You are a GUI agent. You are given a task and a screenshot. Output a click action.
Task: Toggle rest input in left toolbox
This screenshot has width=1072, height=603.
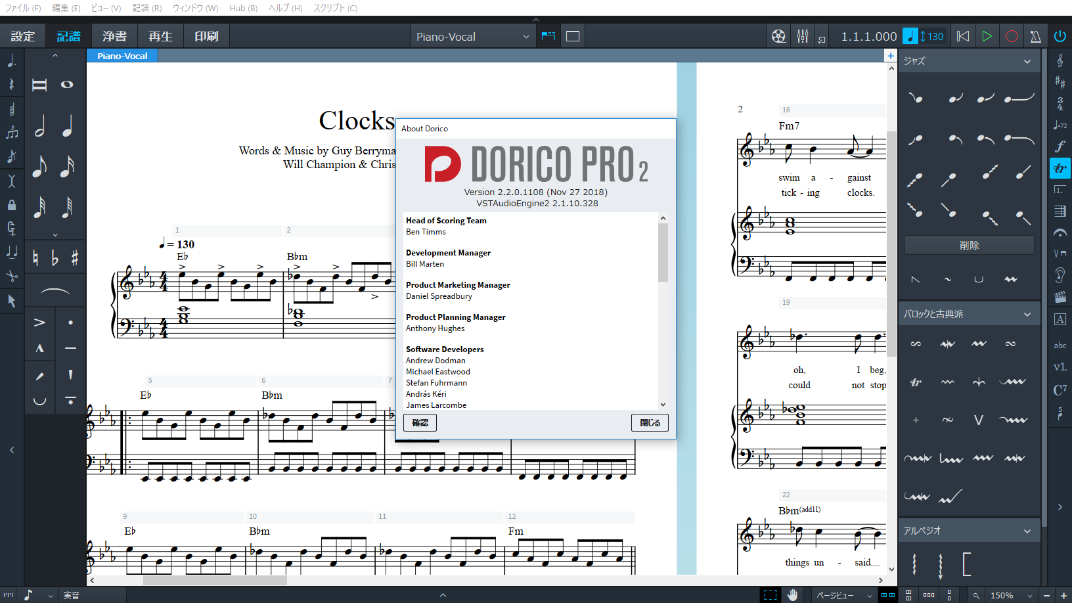(x=12, y=85)
